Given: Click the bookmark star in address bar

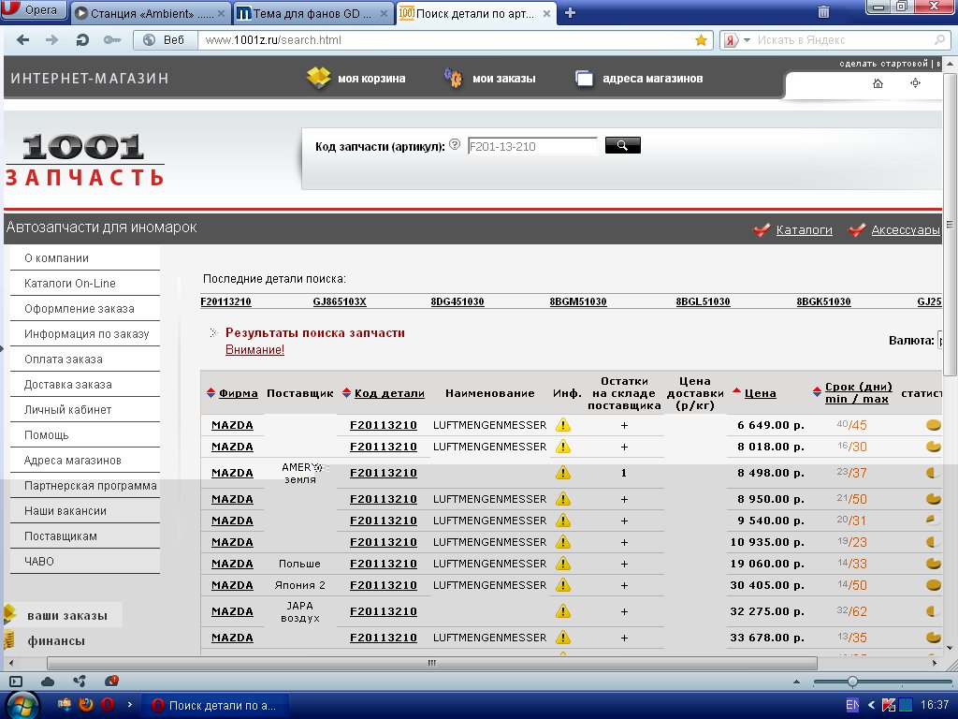Looking at the screenshot, I should [x=701, y=40].
